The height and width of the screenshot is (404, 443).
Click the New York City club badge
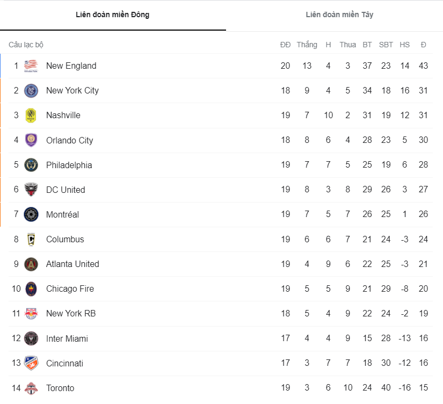pos(31,90)
